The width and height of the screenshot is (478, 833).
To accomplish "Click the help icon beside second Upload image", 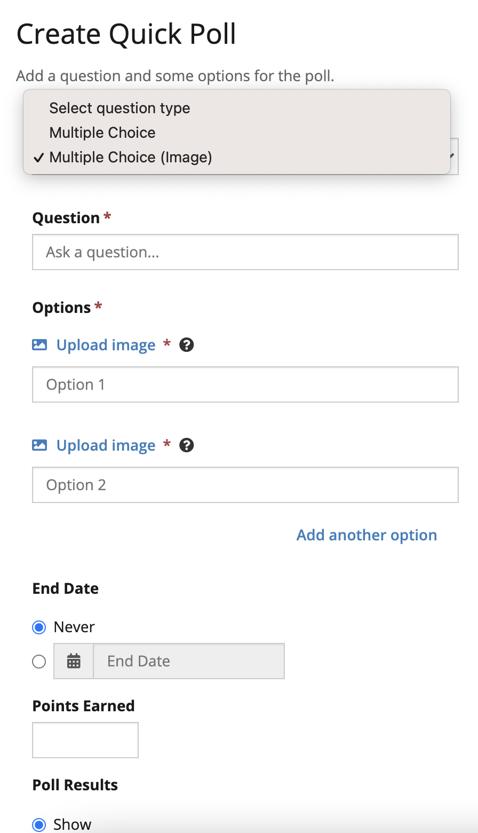I will click(x=186, y=445).
